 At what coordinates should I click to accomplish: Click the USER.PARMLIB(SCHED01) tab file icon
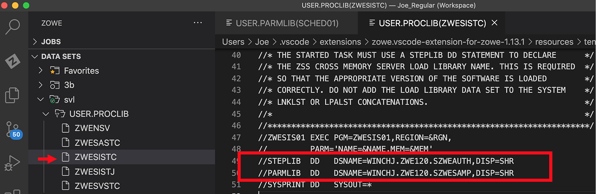(x=229, y=23)
